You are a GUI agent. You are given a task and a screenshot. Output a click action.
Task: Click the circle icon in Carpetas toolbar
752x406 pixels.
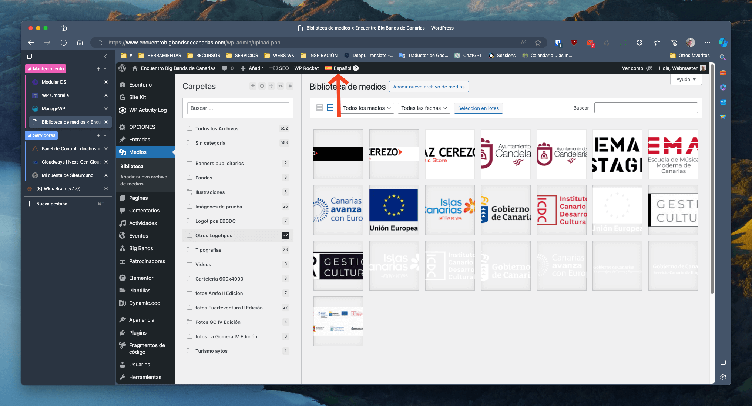pyautogui.click(x=262, y=86)
